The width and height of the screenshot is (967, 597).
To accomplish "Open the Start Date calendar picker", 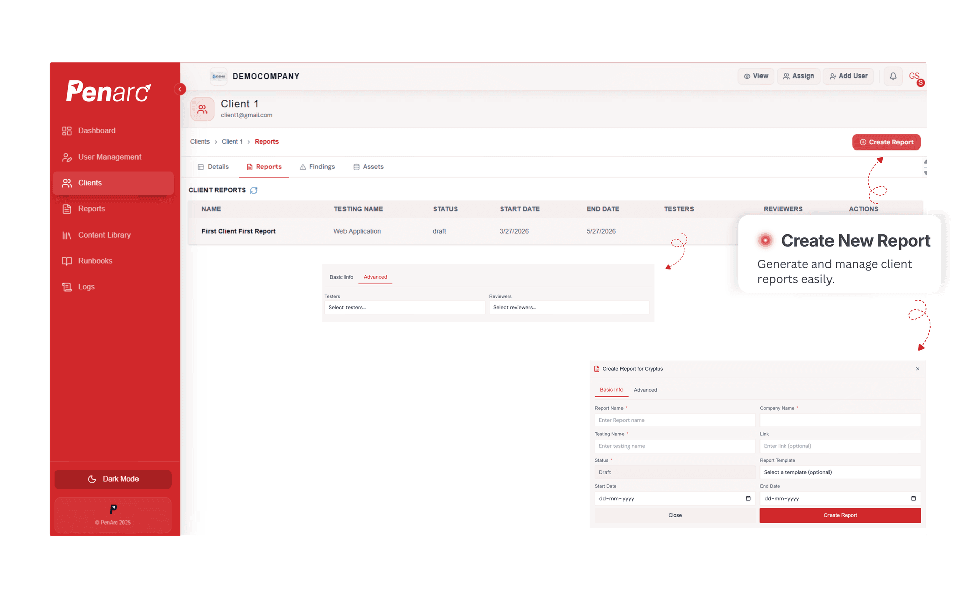I will [747, 498].
